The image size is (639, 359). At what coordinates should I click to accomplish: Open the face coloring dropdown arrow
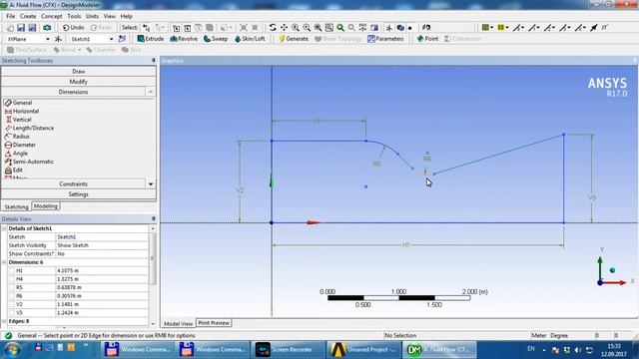click(x=492, y=27)
